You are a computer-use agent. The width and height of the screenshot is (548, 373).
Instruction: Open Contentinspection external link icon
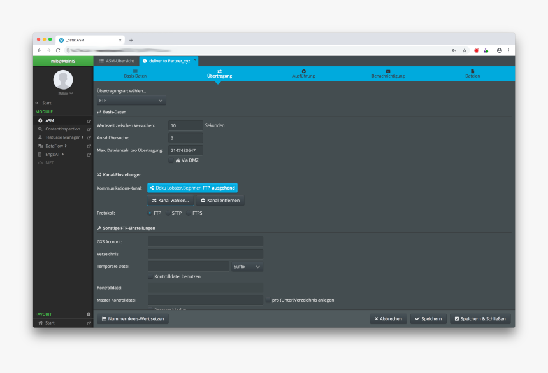tap(89, 129)
